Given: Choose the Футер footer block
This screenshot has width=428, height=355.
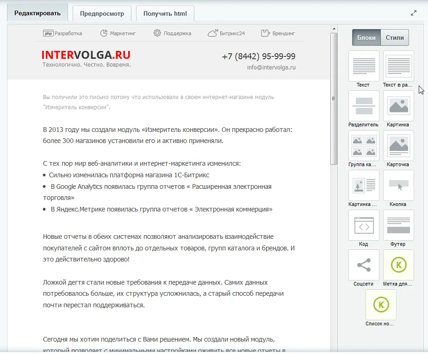Looking at the screenshot, I should point(398,225).
